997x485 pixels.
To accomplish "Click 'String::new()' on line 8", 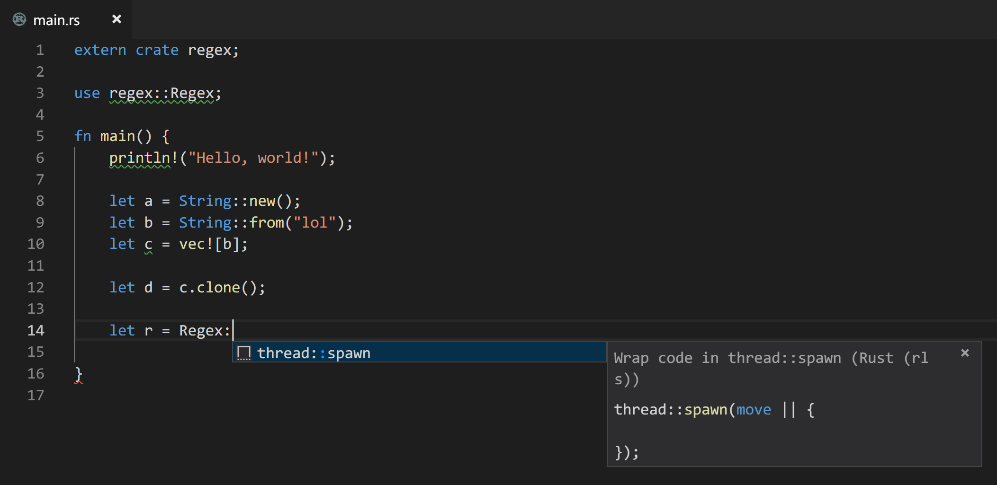I will [235, 201].
